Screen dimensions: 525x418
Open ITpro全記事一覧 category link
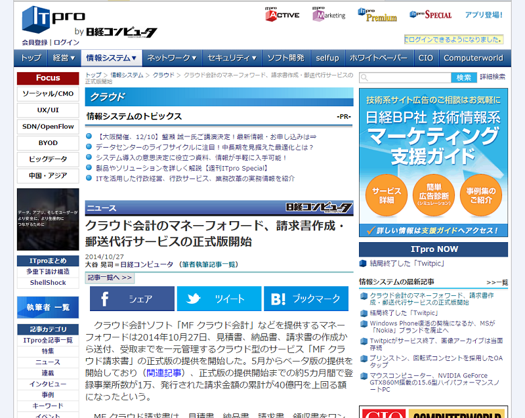coord(48,341)
